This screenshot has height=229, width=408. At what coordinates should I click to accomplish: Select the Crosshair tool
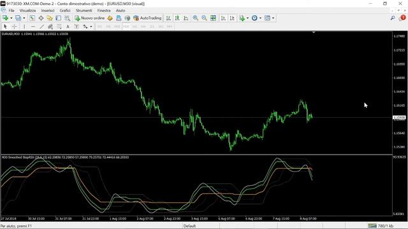pos(14,27)
